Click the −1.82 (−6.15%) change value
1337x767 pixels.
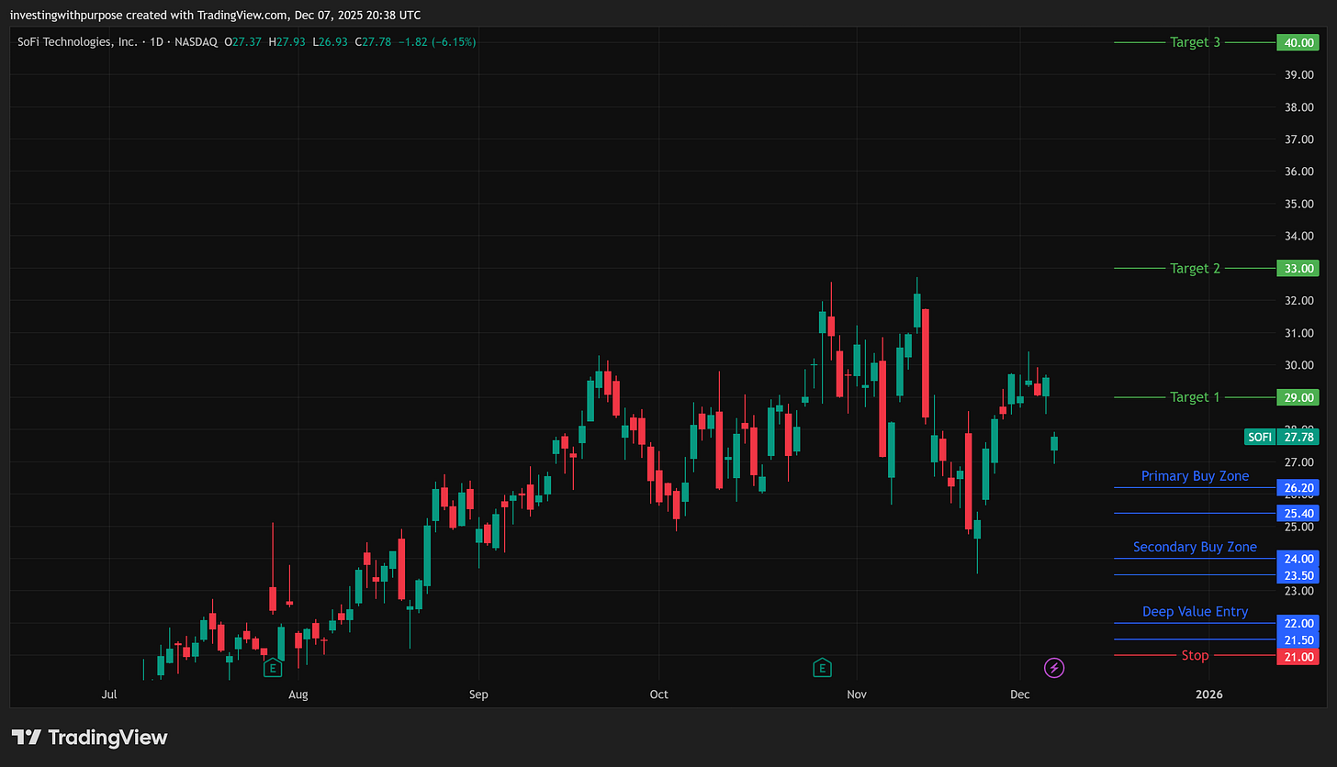click(x=438, y=42)
